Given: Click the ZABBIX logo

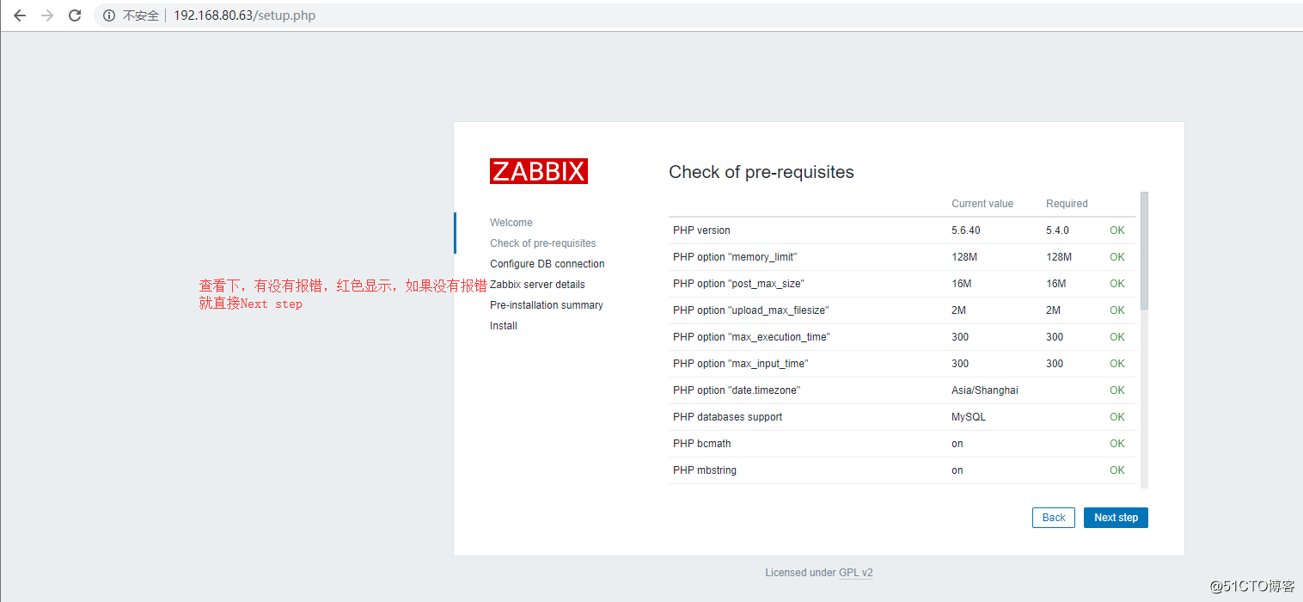Looking at the screenshot, I should click(x=539, y=171).
